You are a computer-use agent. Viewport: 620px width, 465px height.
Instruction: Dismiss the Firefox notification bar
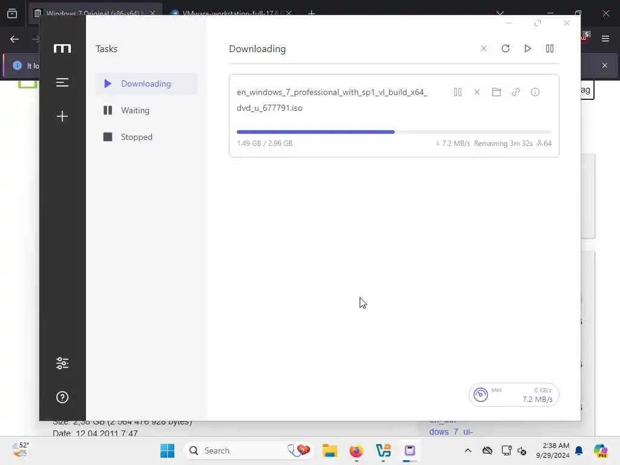(605, 65)
